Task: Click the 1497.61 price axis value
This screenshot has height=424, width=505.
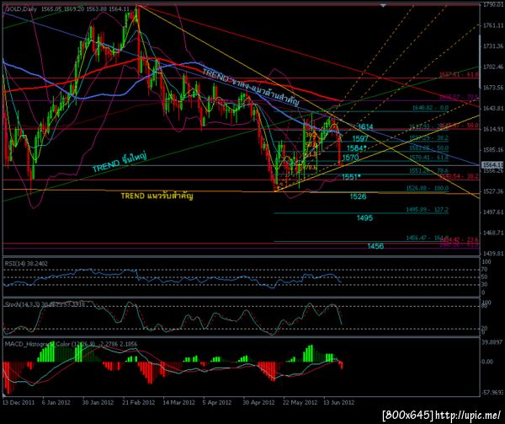Action: [492, 212]
